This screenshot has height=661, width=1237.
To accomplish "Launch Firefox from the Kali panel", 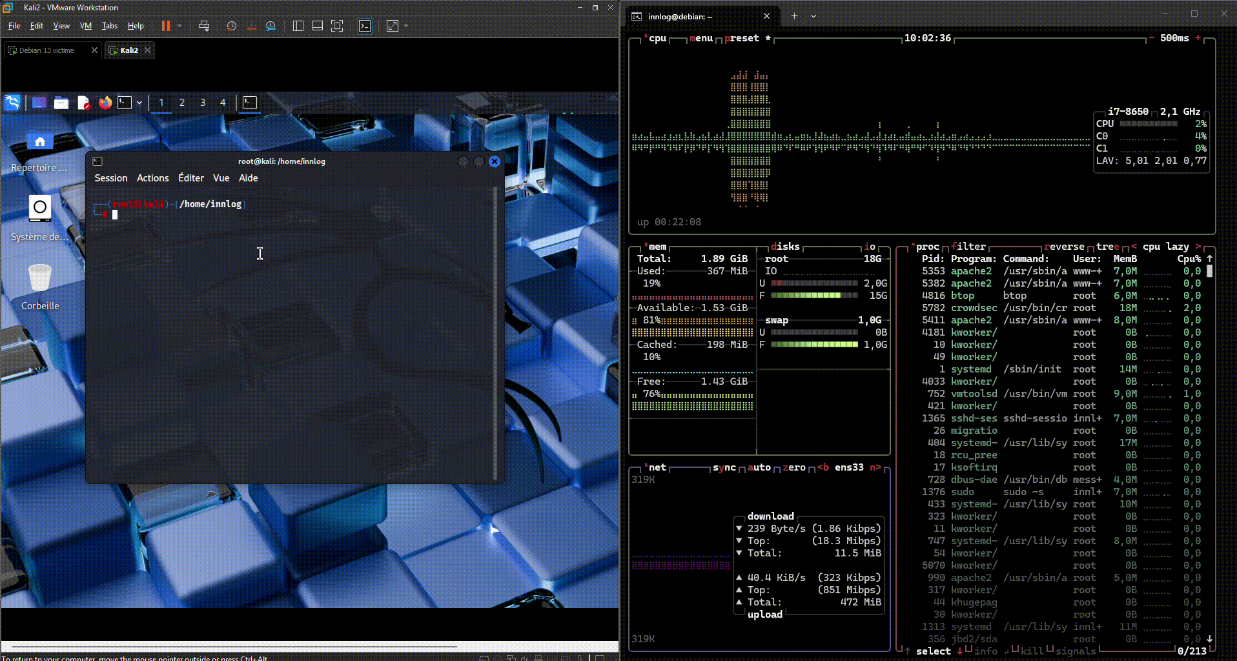I will coord(105,103).
